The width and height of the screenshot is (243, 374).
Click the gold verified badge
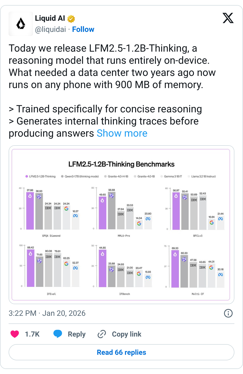pos(71,19)
